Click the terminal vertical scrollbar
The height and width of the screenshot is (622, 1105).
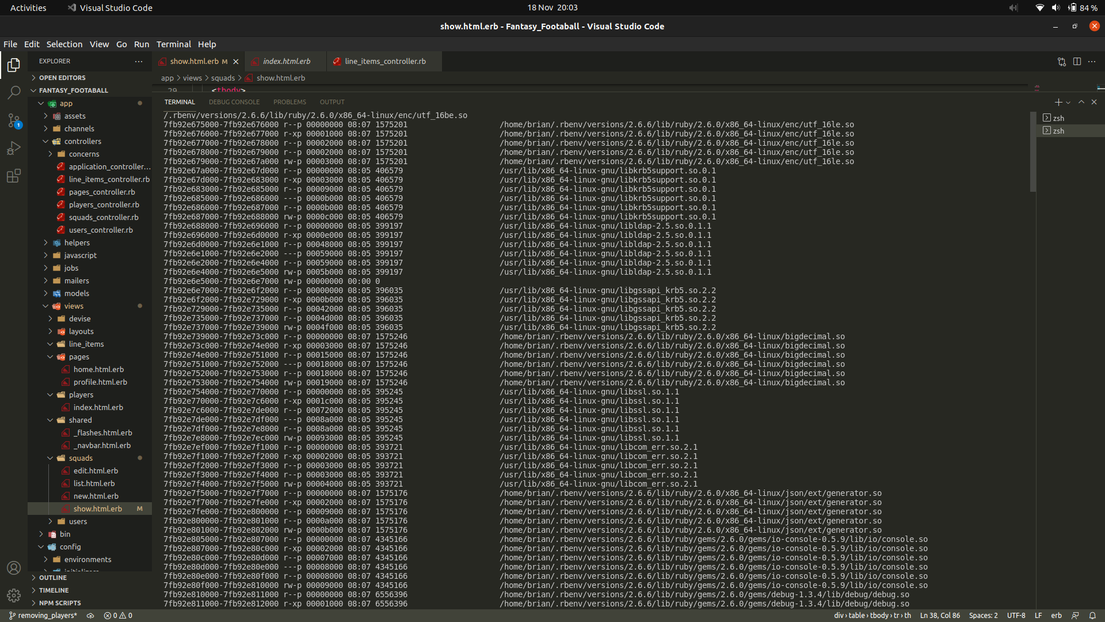[x=1032, y=153]
